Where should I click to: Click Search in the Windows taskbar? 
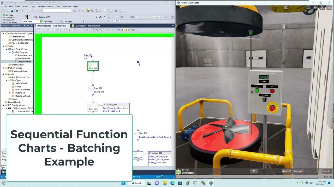(136, 183)
